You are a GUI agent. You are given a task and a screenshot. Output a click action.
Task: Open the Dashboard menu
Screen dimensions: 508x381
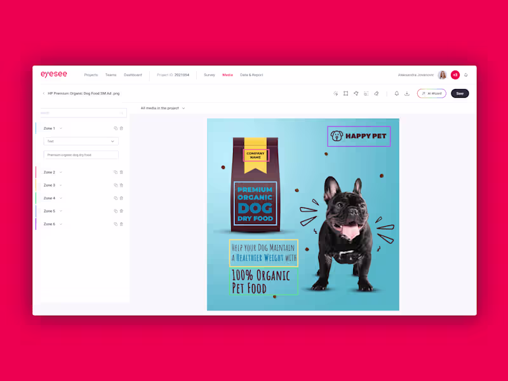pos(133,75)
